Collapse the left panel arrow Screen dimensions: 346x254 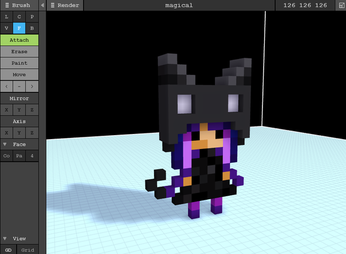coord(42,5)
